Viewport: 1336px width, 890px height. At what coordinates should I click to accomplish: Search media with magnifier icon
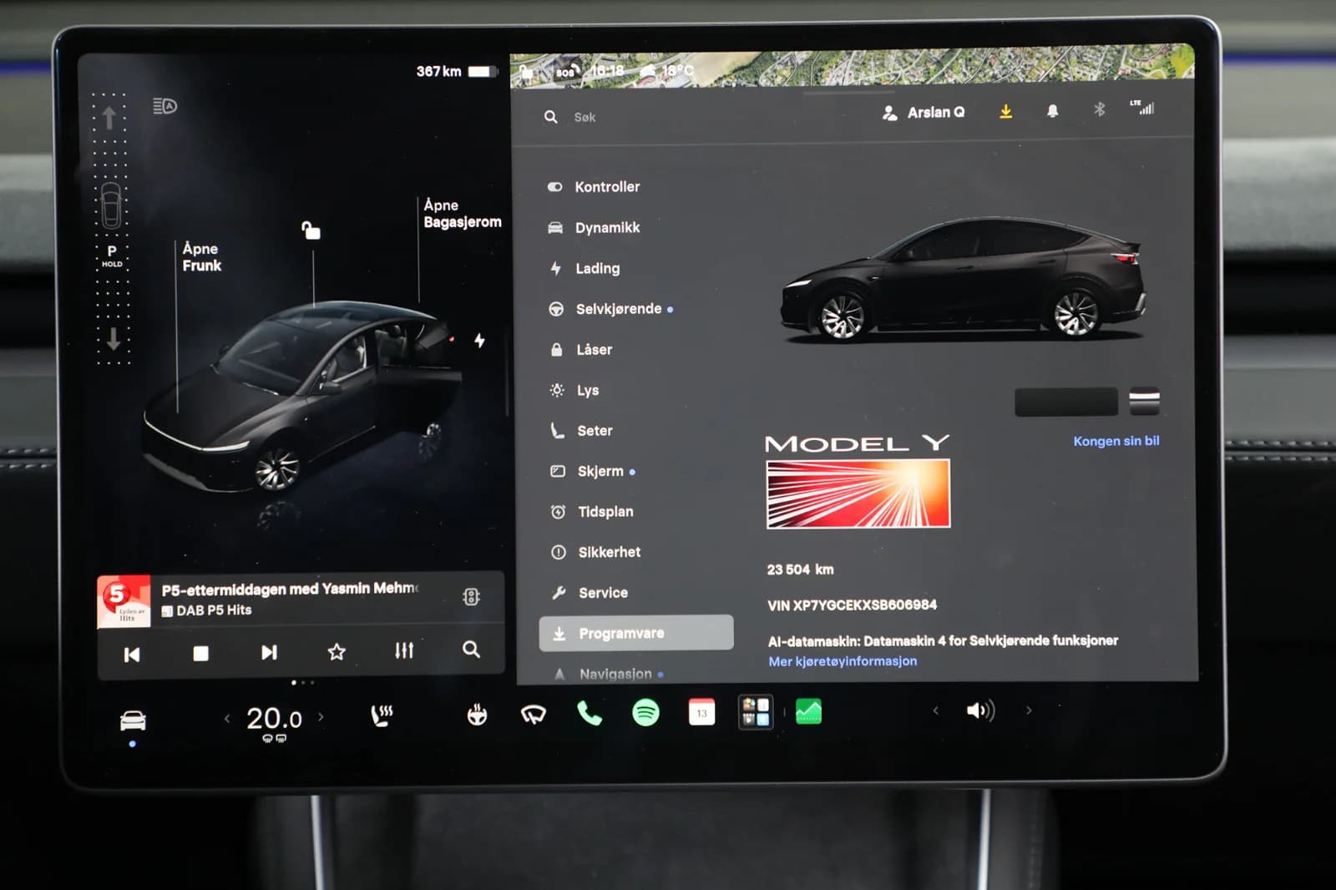click(471, 650)
